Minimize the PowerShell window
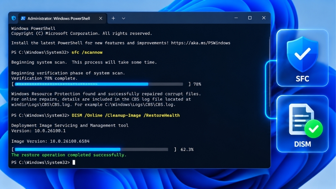 click(236, 18)
